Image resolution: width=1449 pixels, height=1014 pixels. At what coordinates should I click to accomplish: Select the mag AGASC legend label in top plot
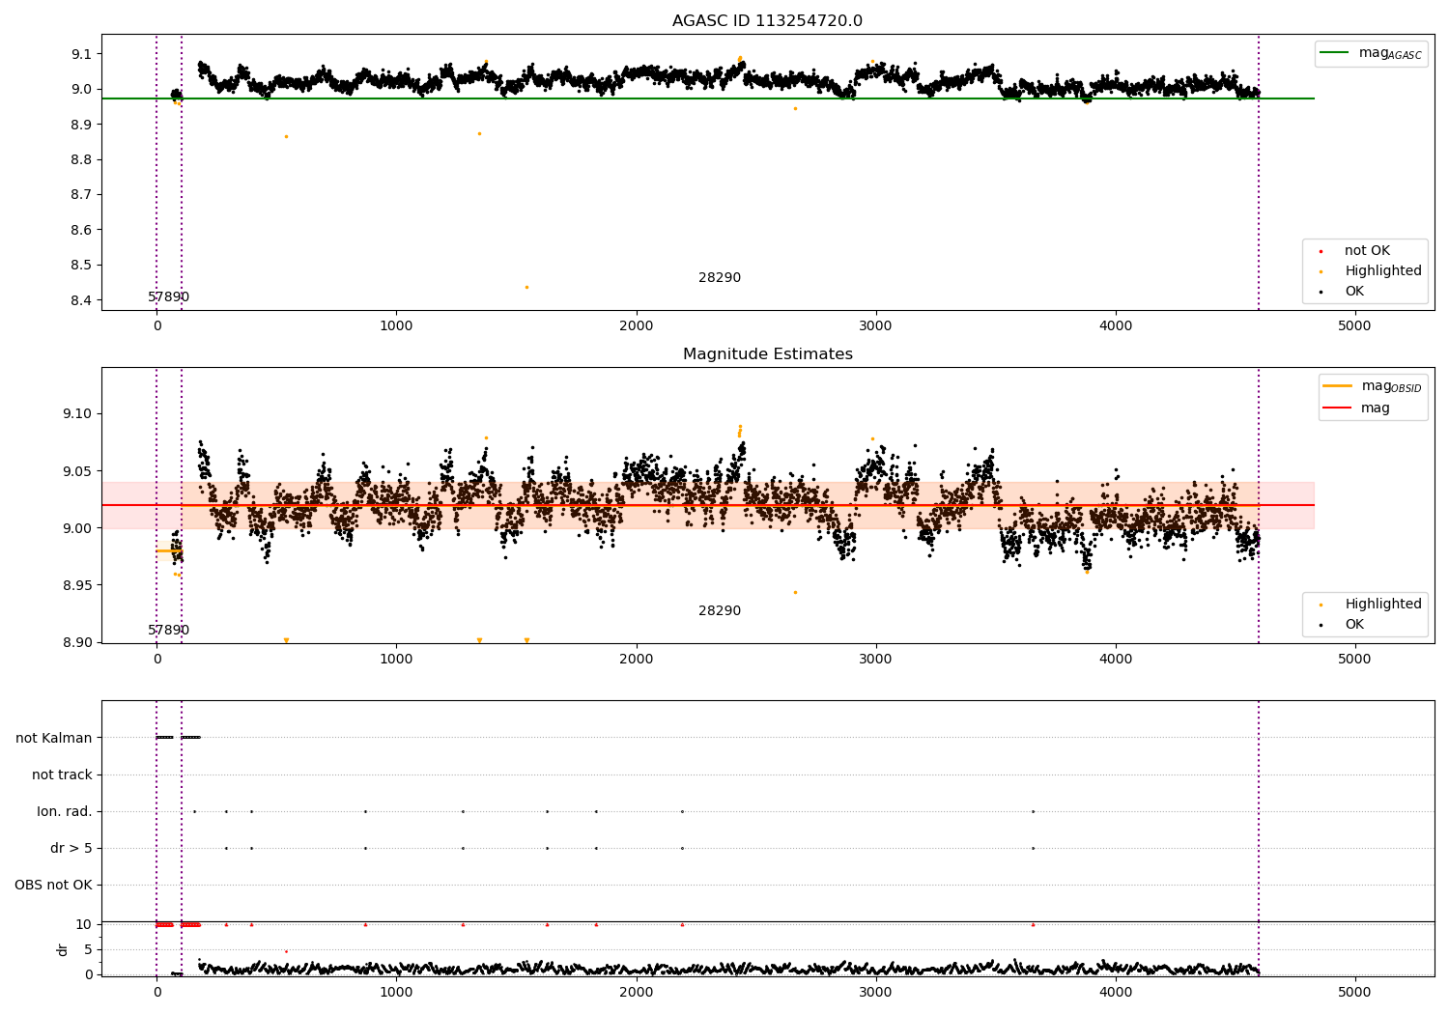pyautogui.click(x=1390, y=53)
